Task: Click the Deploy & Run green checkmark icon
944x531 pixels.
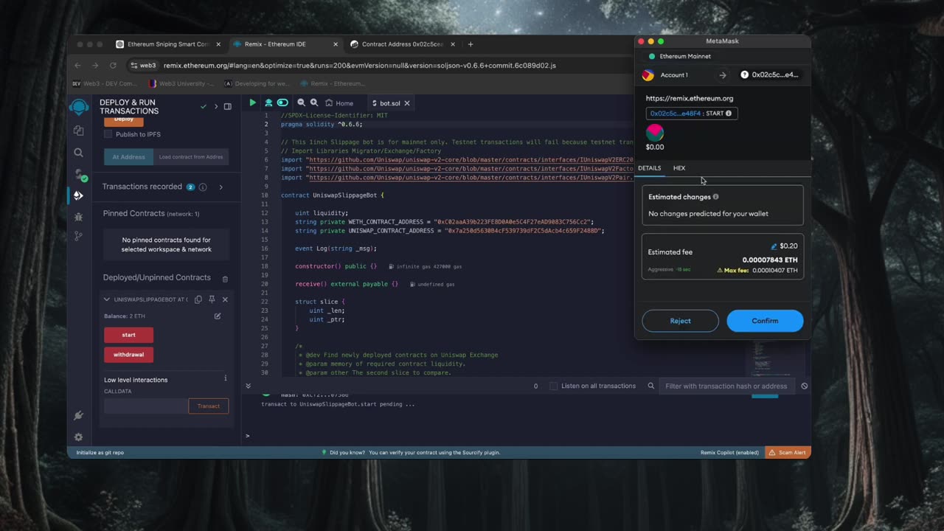Action: point(204,106)
